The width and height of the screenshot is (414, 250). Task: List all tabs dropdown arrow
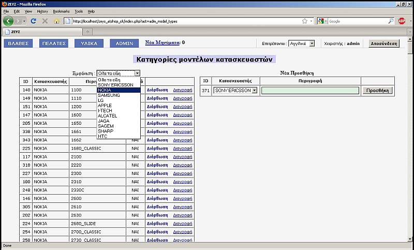click(x=410, y=32)
